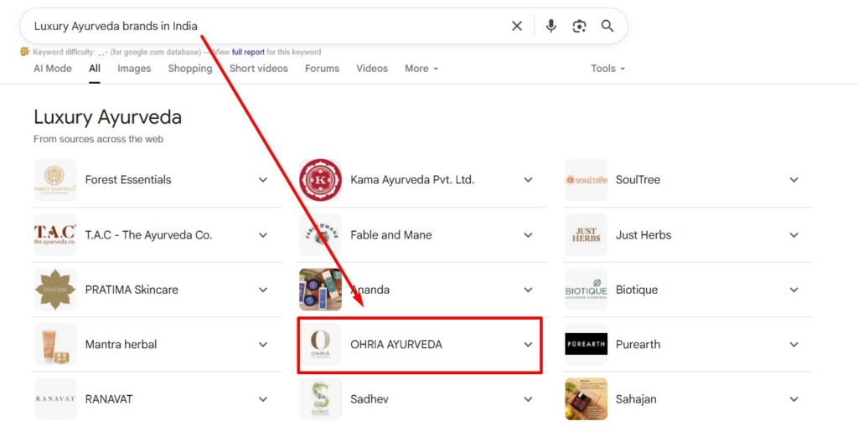
Task: Open the Forest Essentials logo thumbnail
Action: (x=54, y=180)
